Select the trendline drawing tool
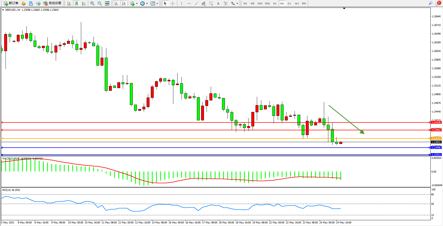Viewport: 443px width, 226px height. tap(196, 3)
